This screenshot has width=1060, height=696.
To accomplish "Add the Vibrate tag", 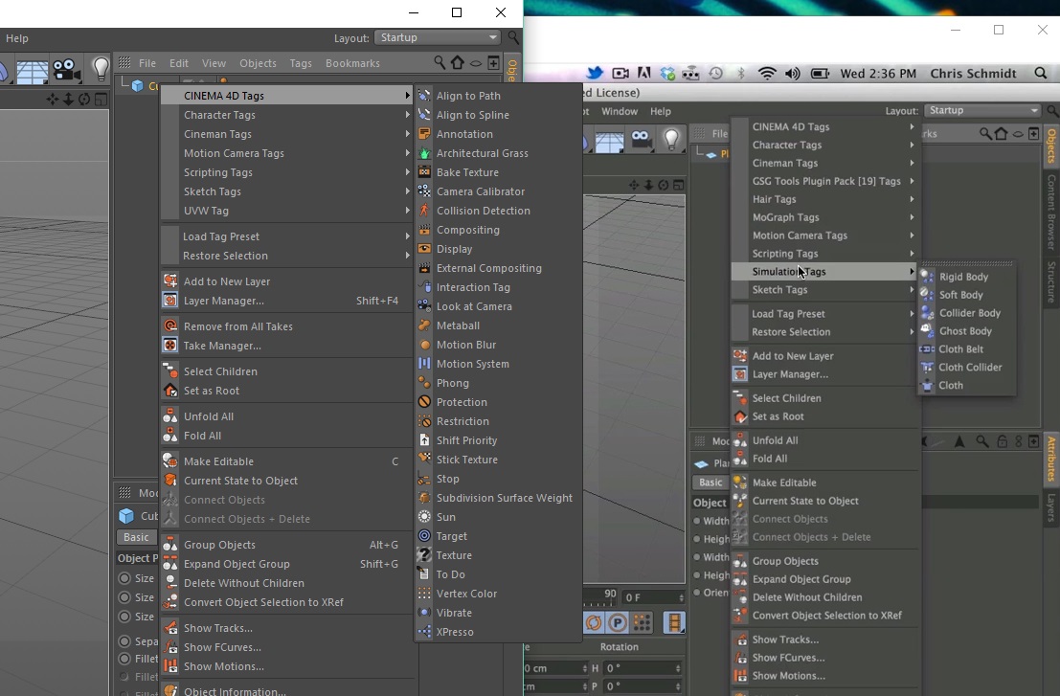I will [x=498, y=613].
